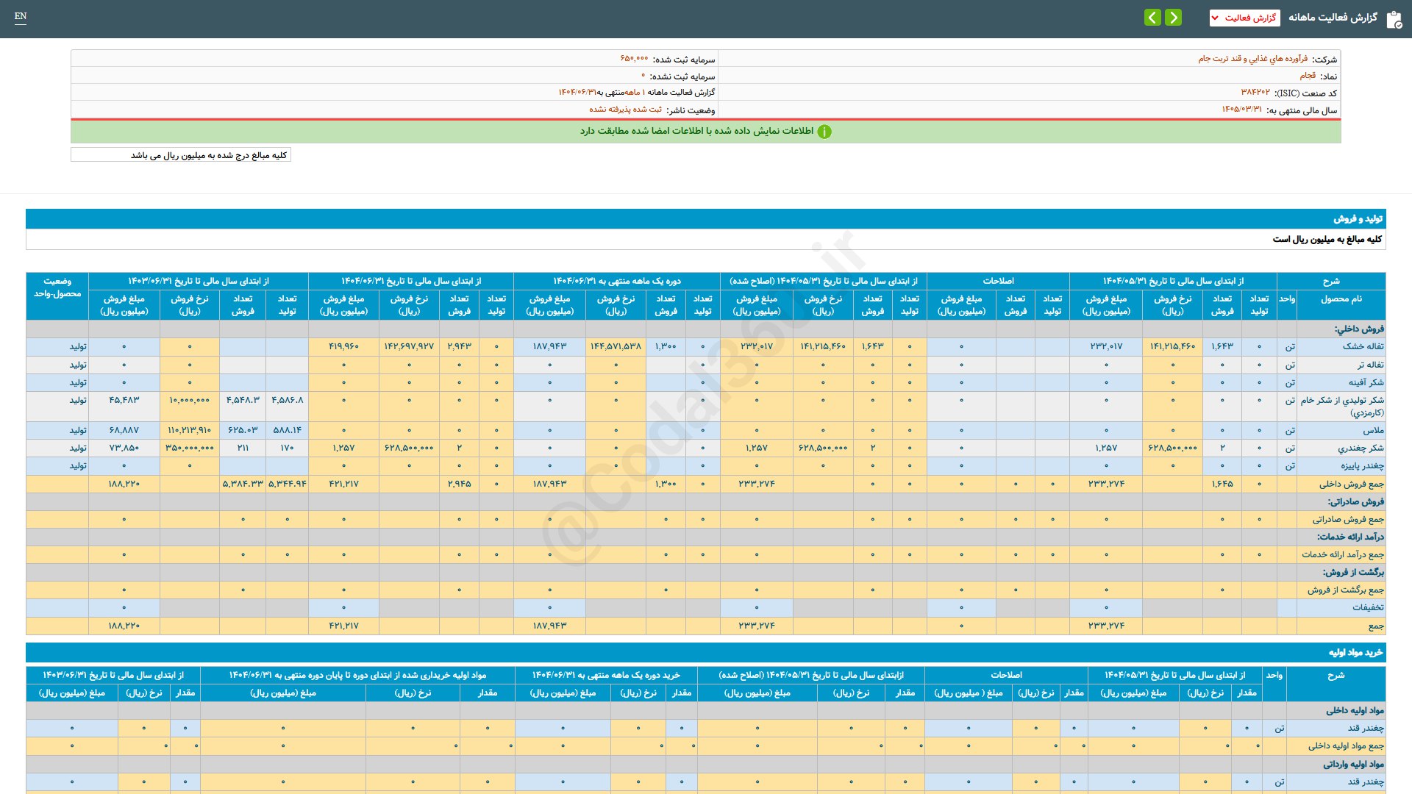
Task: Click the green right arrow navigation button
Action: pos(1174,18)
